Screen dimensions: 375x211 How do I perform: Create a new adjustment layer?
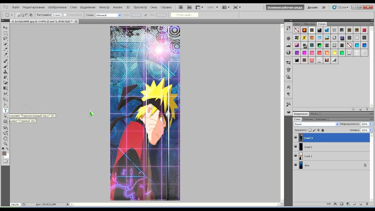pos(348,204)
